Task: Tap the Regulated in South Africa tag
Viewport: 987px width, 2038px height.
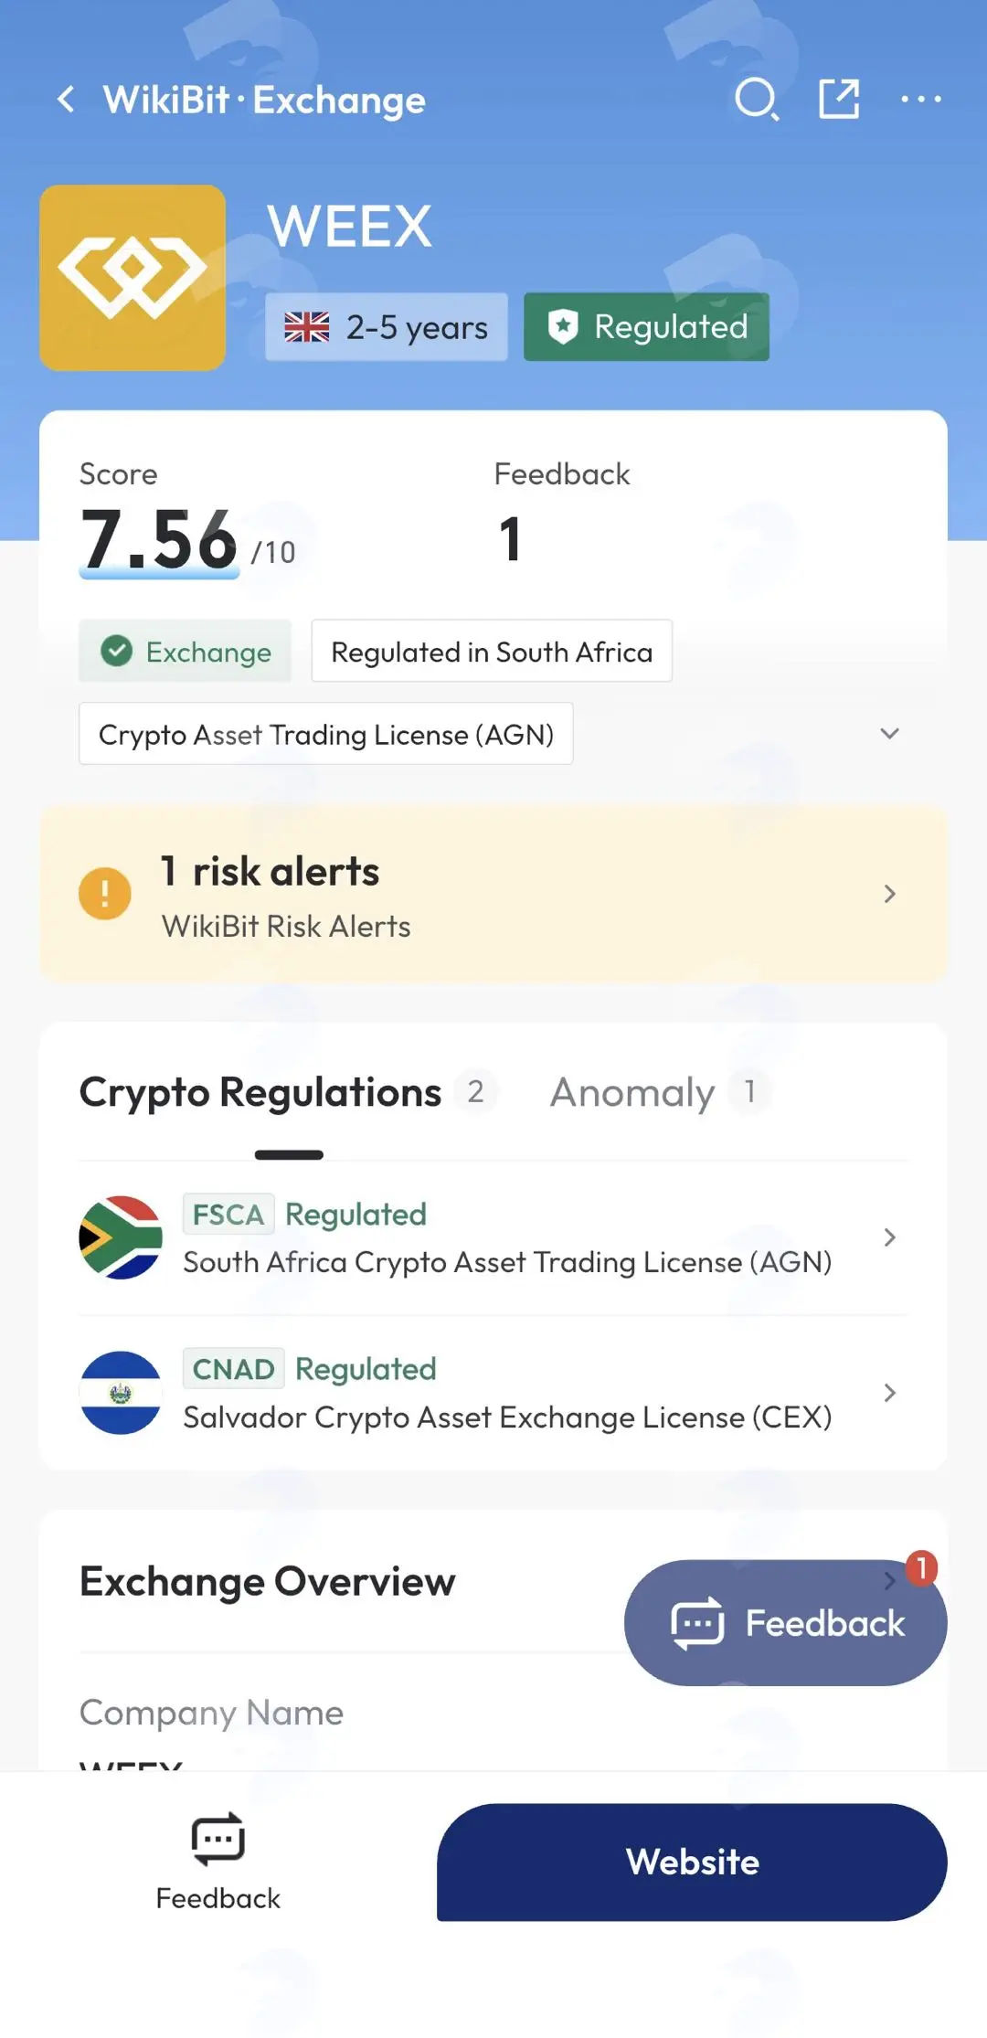Action: click(x=492, y=652)
